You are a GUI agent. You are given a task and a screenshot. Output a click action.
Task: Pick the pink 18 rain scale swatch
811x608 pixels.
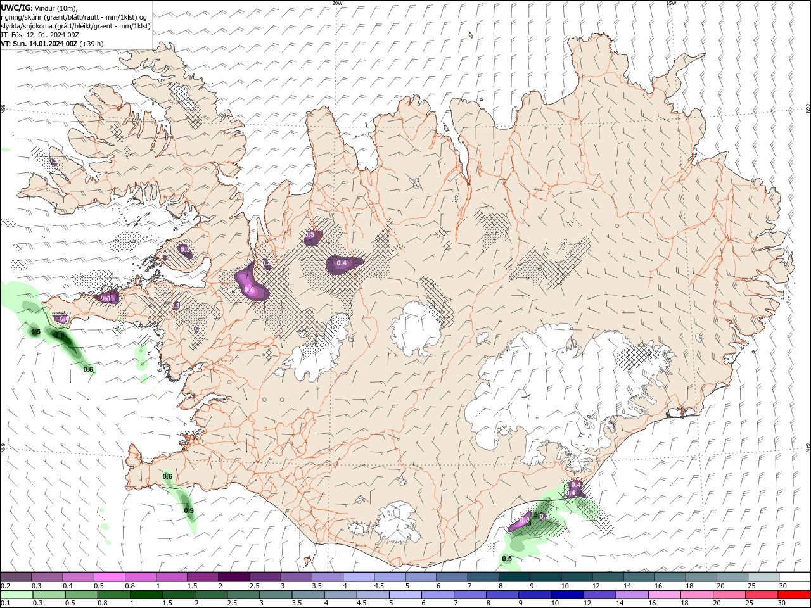[x=697, y=595]
